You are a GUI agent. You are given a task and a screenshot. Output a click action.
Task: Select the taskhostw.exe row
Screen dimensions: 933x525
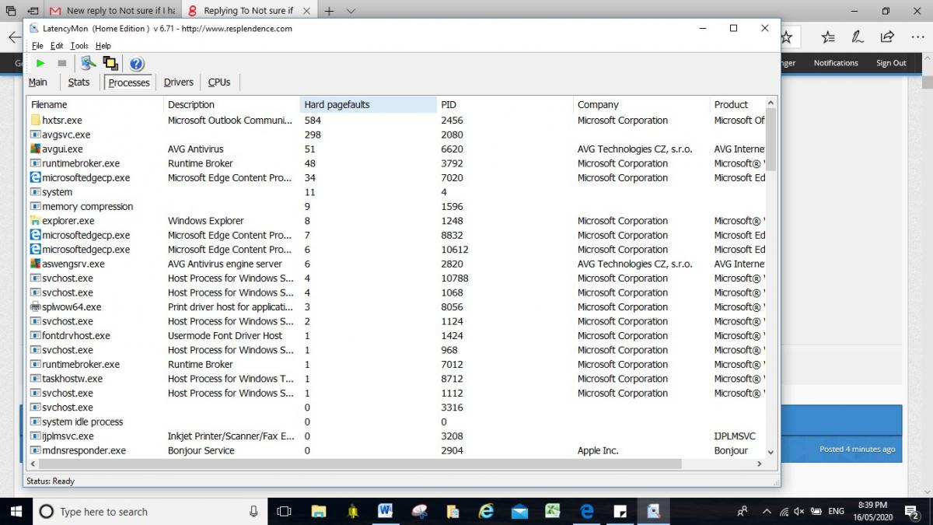[397, 379]
